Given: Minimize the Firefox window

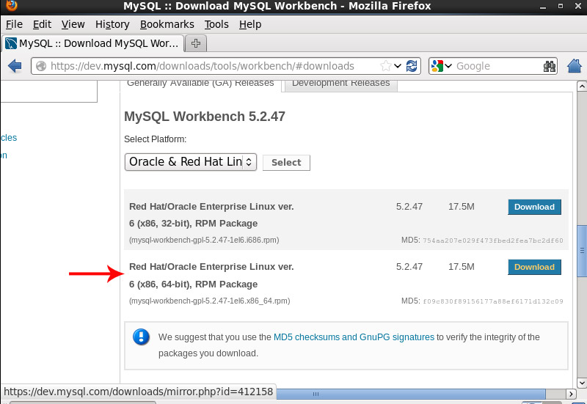Looking at the screenshot, I should [542, 6].
